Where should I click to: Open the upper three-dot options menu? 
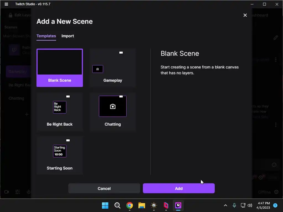tap(276, 60)
